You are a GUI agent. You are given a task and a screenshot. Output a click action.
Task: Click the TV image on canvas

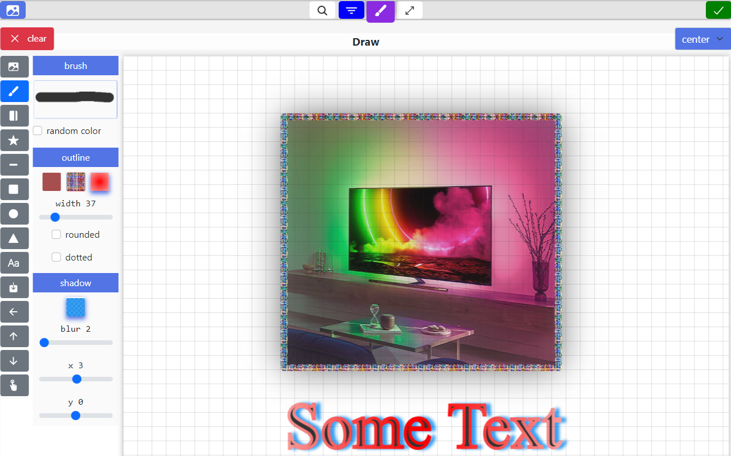[x=421, y=242]
